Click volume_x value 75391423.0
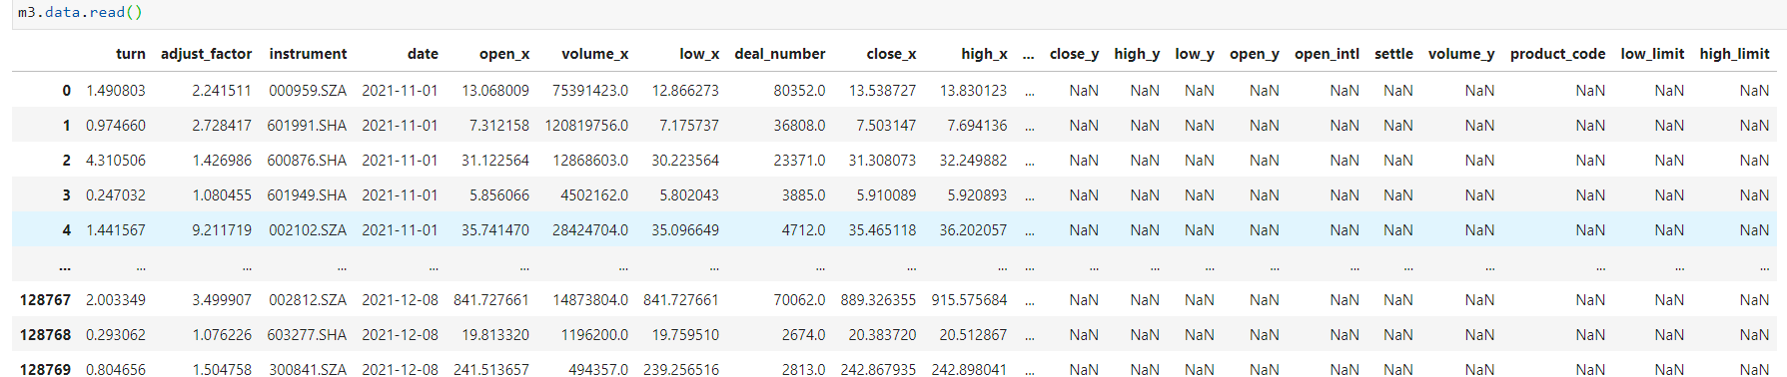This screenshot has height=377, width=1787. click(590, 91)
